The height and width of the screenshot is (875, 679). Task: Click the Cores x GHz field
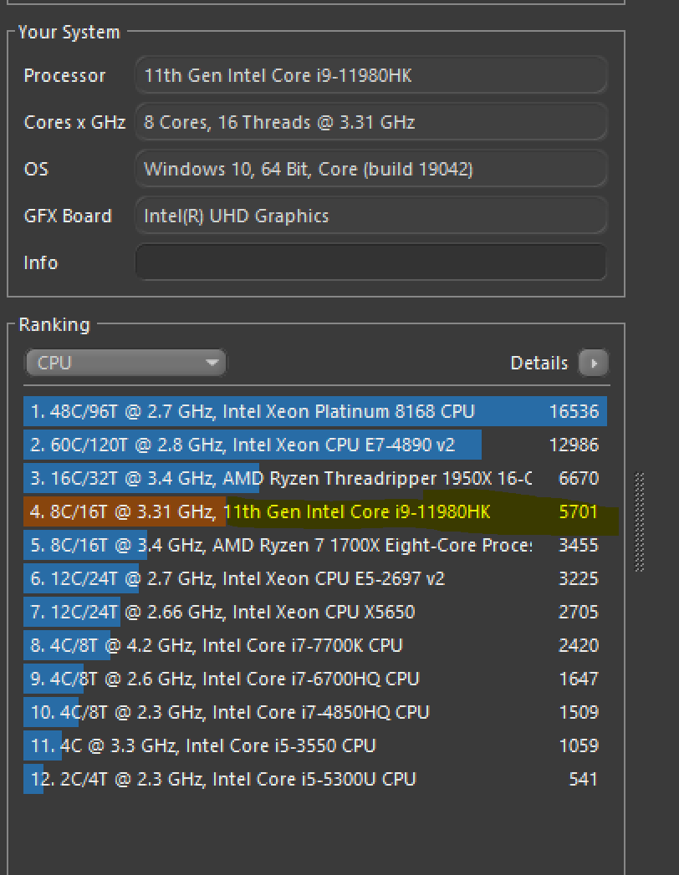370,122
